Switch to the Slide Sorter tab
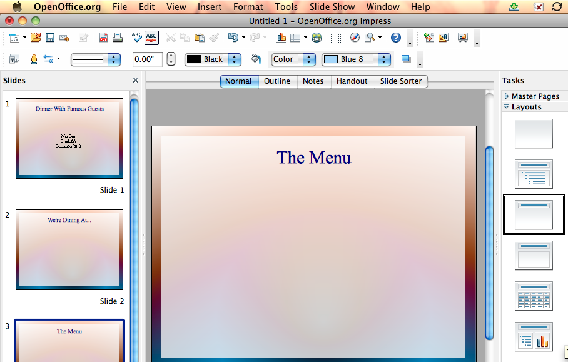This screenshot has width=568, height=362. [401, 81]
